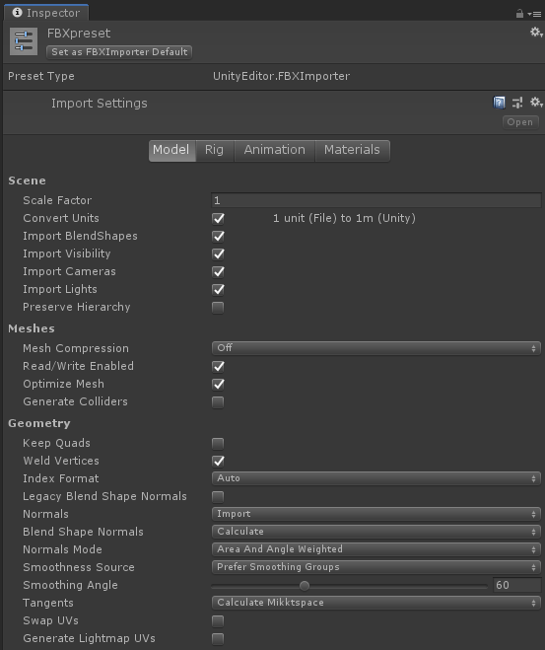Viewport: 545px width, 650px height.
Task: Expand the Tangents Calculate Mikktspace dropdown
Action: [376, 603]
